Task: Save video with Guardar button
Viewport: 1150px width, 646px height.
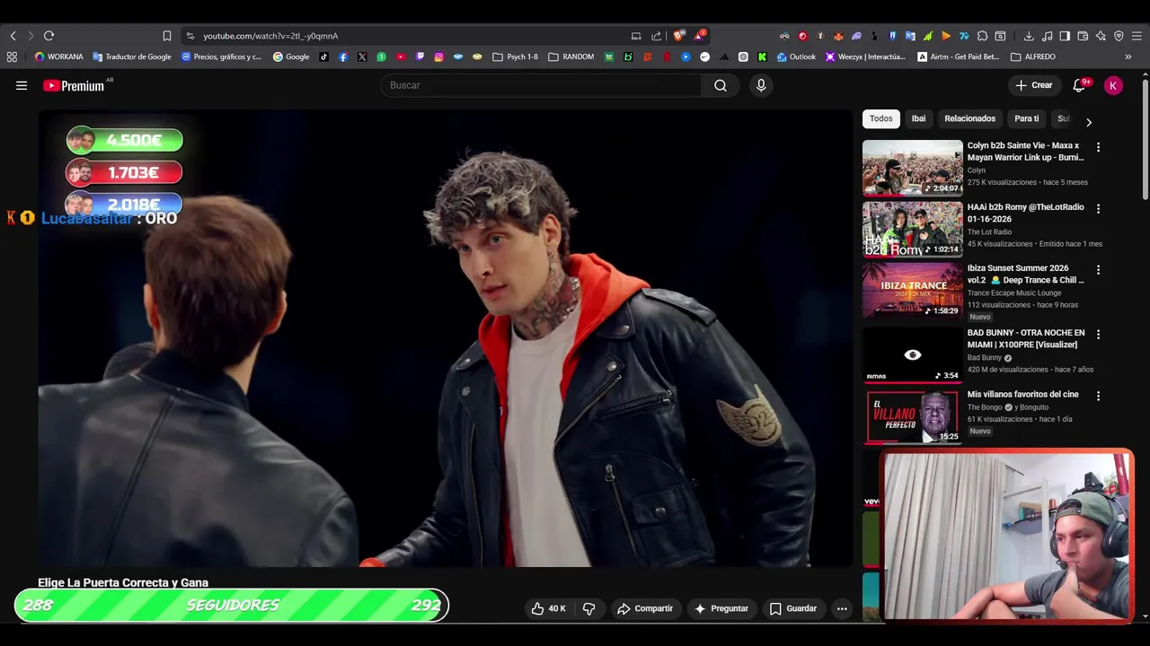Action: (x=793, y=608)
